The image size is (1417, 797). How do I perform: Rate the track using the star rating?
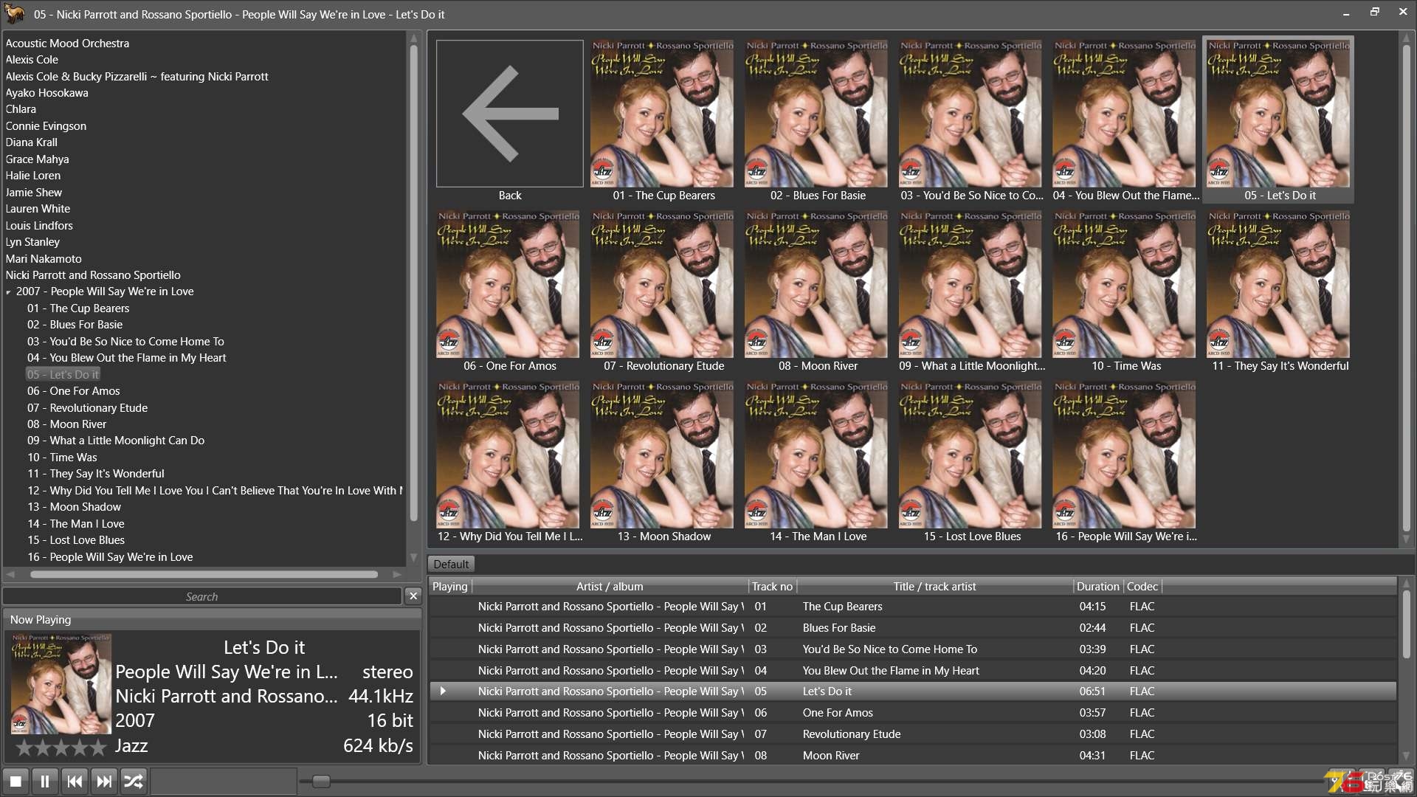[61, 748]
